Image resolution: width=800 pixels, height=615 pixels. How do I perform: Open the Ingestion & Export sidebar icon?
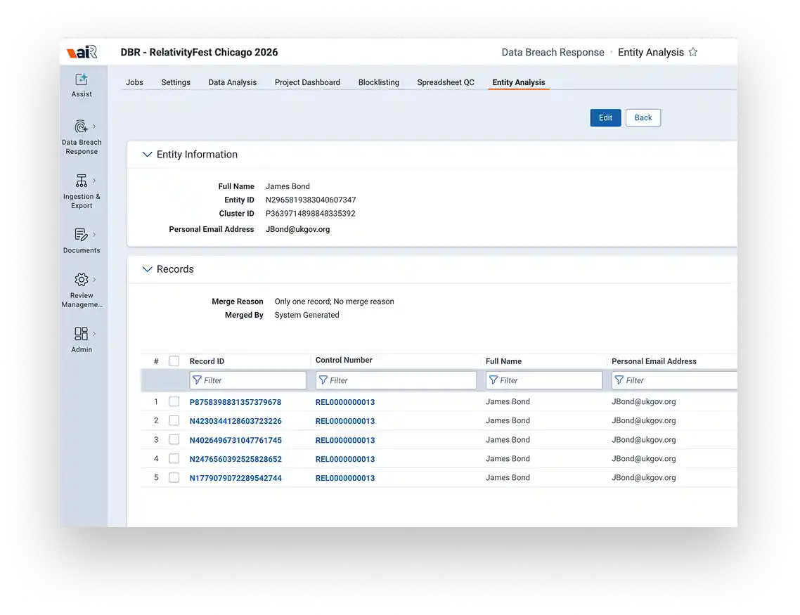click(81, 181)
